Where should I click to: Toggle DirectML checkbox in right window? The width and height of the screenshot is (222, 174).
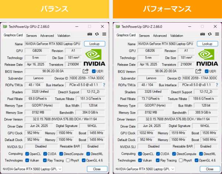coord(201,154)
